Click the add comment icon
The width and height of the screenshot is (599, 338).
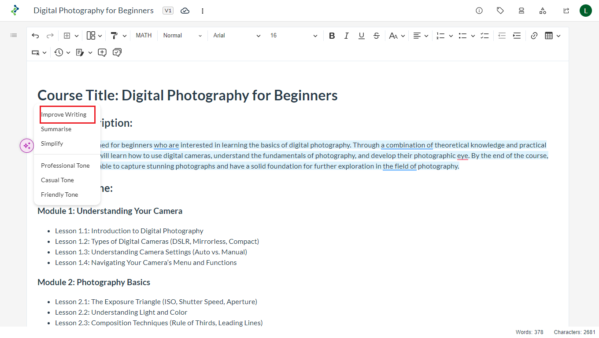coord(102,52)
